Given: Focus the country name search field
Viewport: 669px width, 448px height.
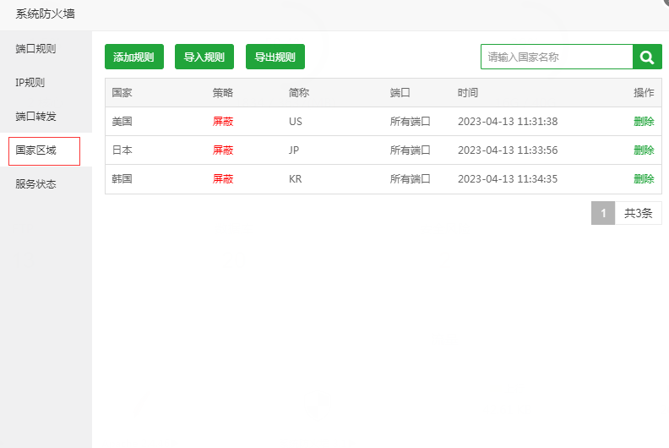Looking at the screenshot, I should pyautogui.click(x=557, y=57).
